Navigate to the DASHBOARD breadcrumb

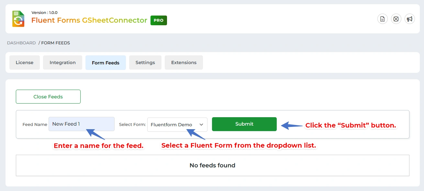[21, 43]
